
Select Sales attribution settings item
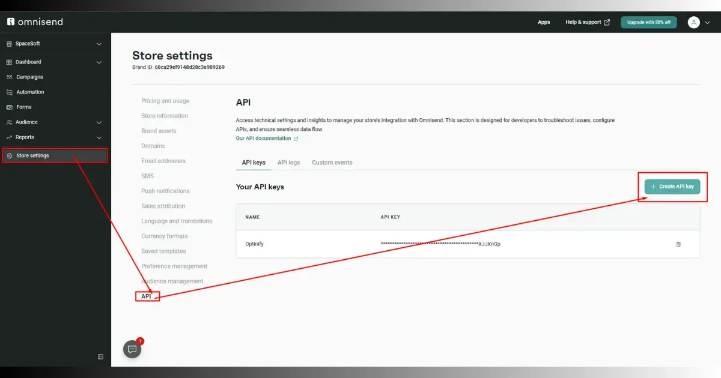pyautogui.click(x=163, y=206)
